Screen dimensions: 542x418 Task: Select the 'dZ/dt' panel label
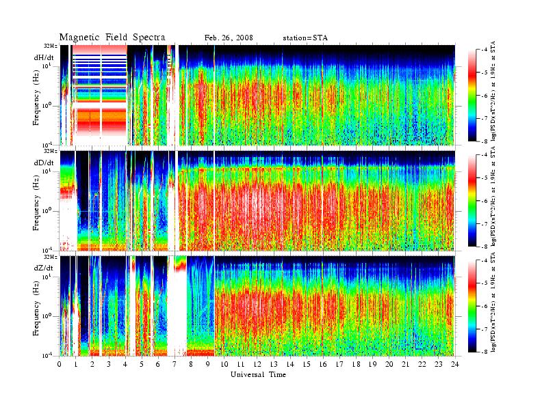click(x=44, y=268)
